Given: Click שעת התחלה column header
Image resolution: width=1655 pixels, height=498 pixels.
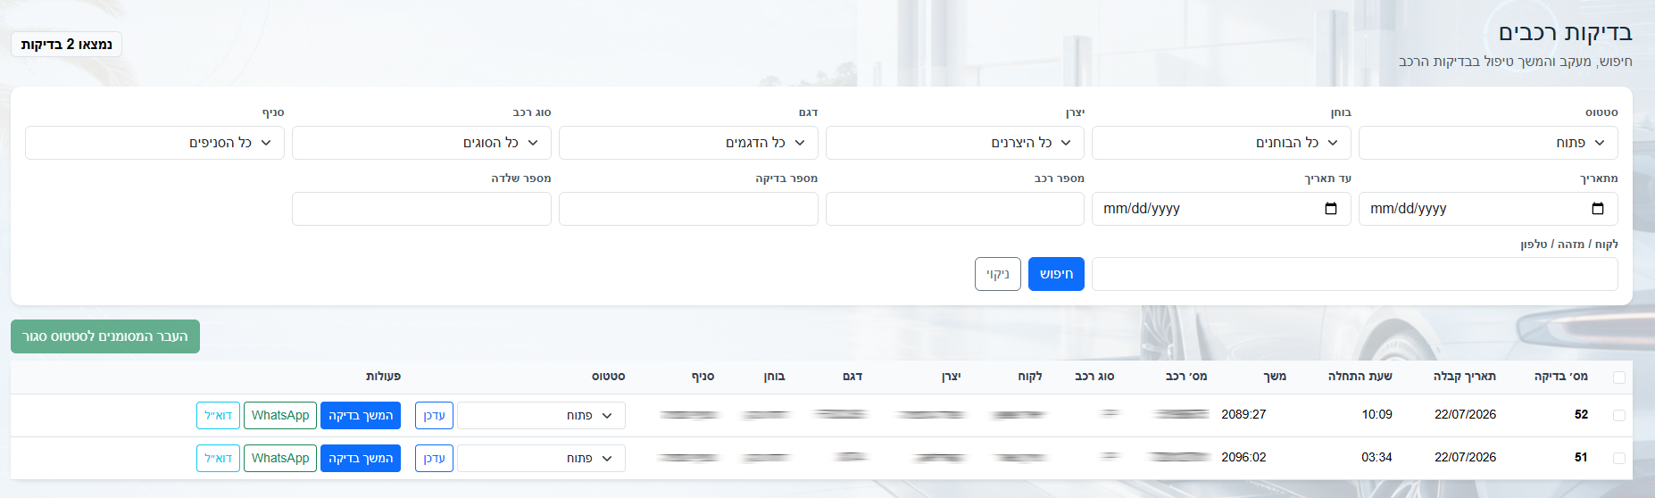Looking at the screenshot, I should (x=1360, y=377).
